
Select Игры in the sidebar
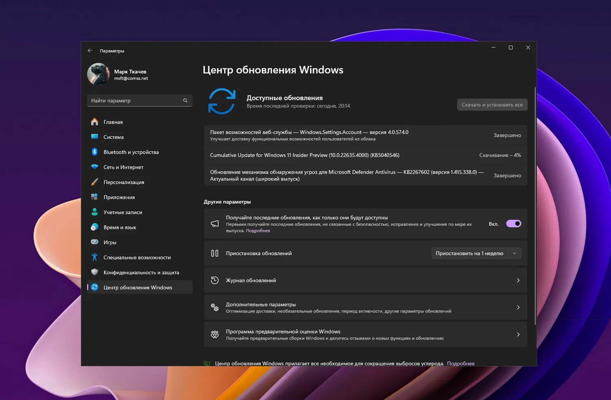click(x=140, y=242)
